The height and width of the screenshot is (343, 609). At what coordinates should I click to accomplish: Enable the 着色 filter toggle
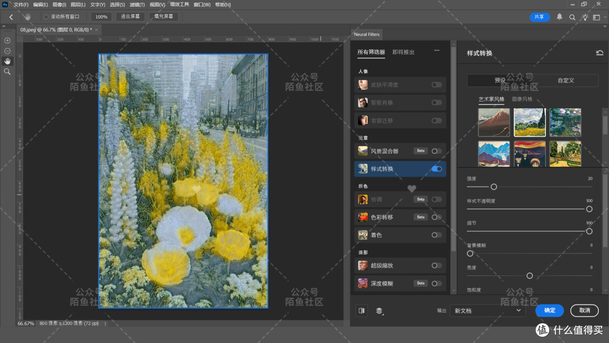pos(436,235)
